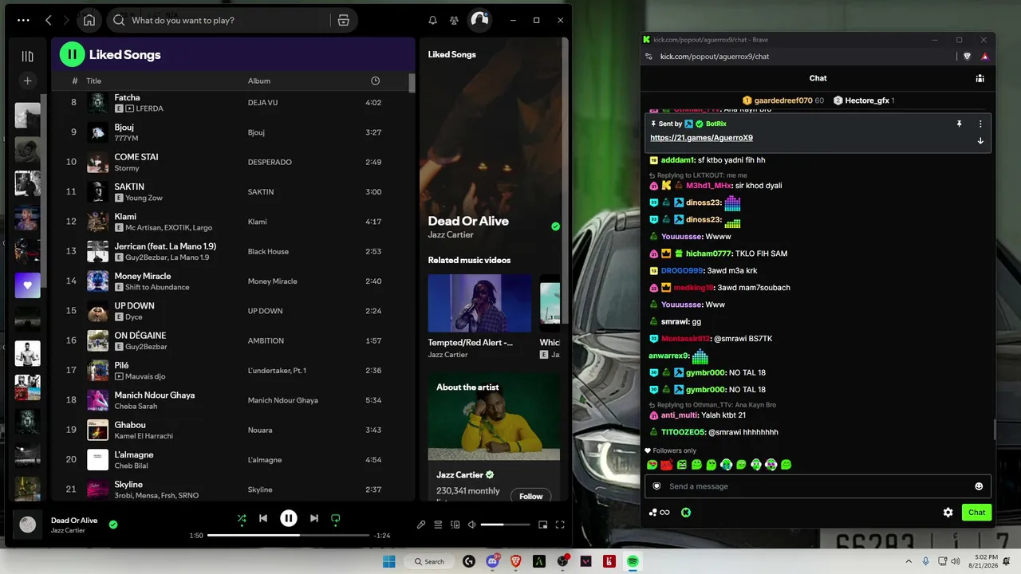
Task: Pause the Liked Songs playlist with the green button
Action: tap(72, 54)
